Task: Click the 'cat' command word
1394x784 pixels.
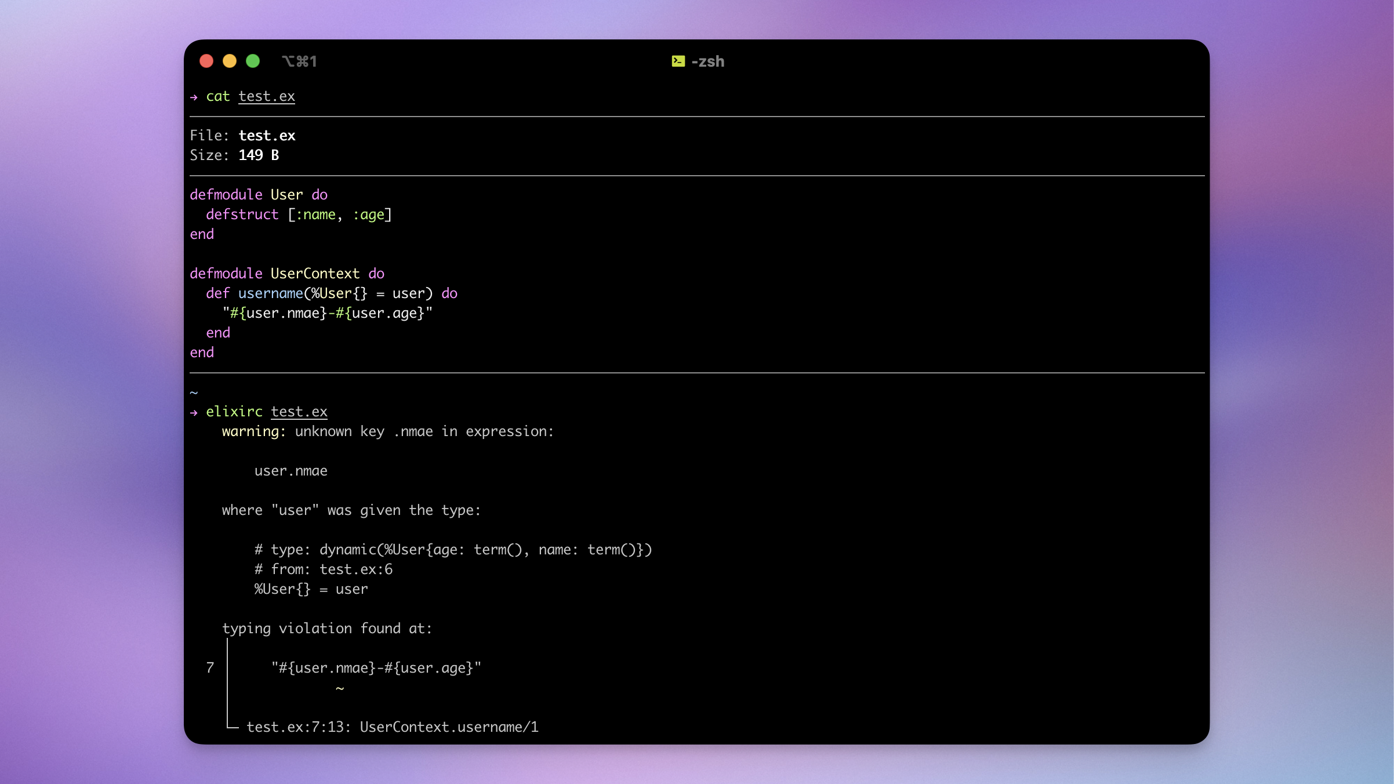Action: [x=218, y=96]
